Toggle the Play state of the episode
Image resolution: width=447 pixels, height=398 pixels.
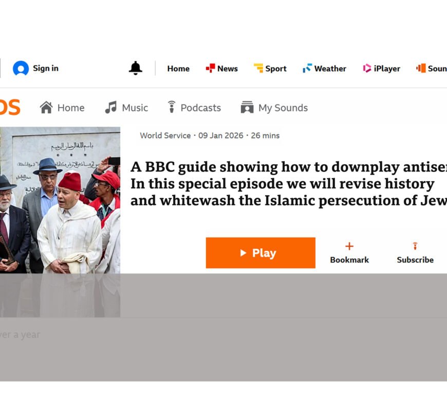pos(260,253)
